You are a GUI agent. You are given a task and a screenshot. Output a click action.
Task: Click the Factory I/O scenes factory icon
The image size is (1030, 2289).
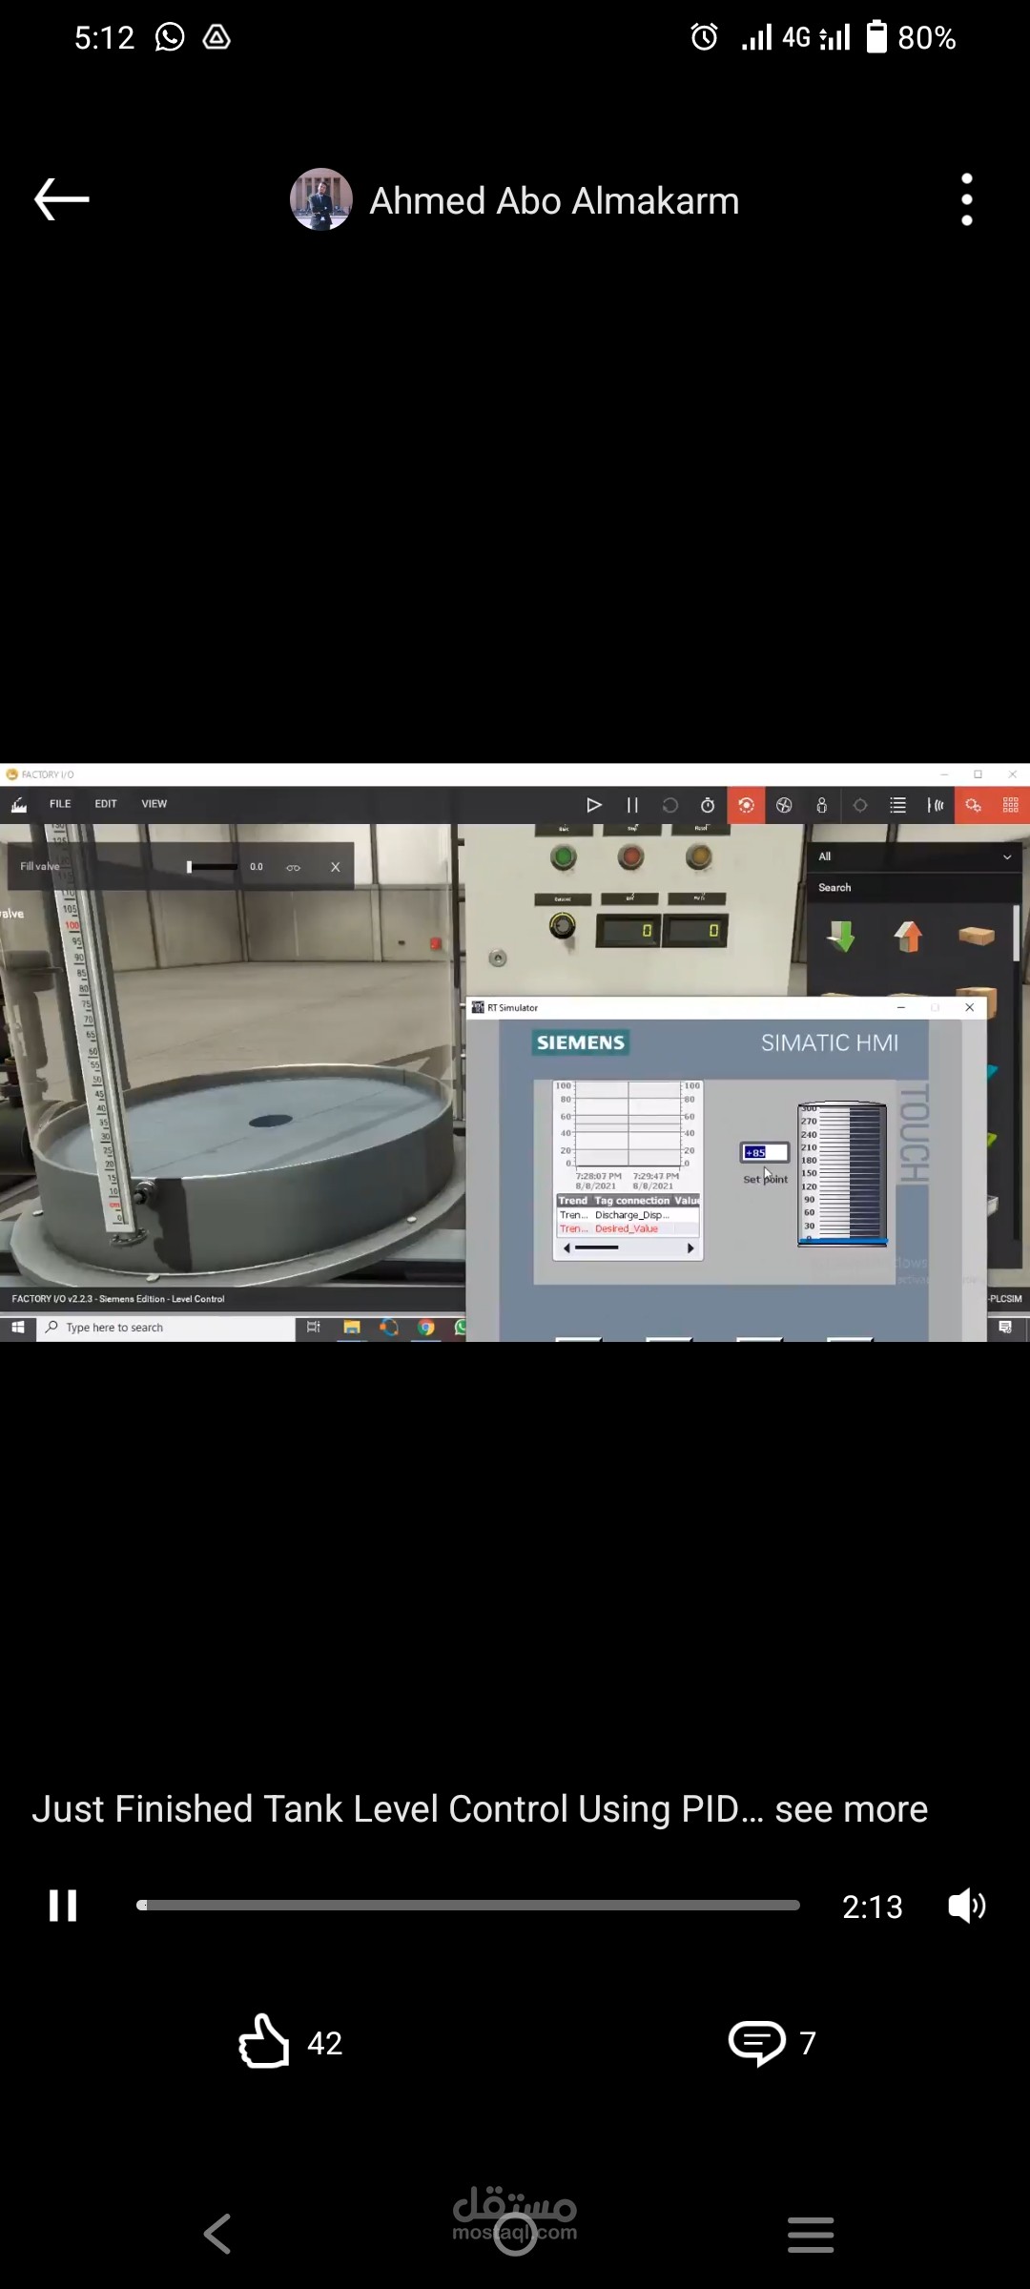coord(19,805)
